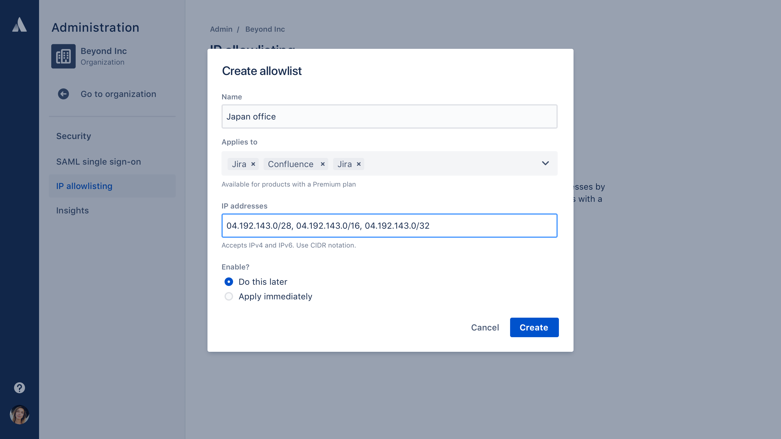Viewport: 781px width, 439px height.
Task: Click the Security menu item icon
Action: [74, 136]
